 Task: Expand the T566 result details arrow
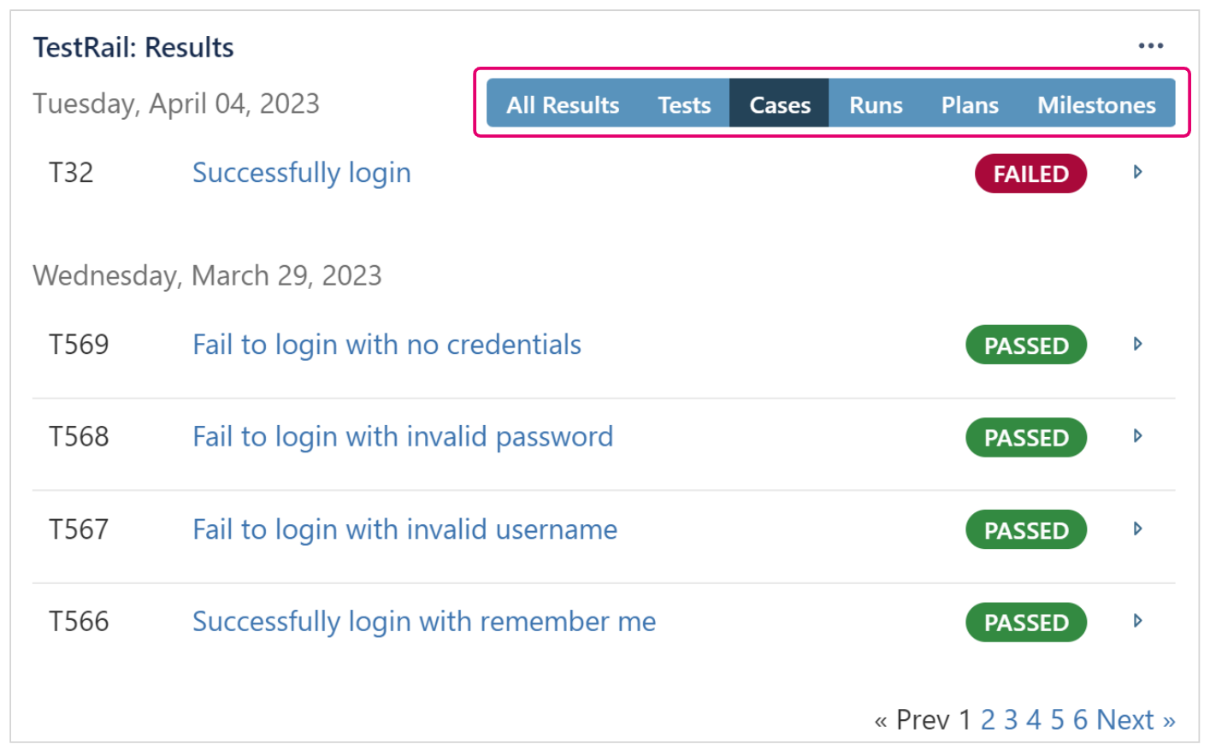(1137, 621)
